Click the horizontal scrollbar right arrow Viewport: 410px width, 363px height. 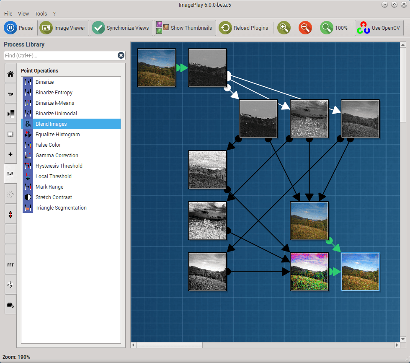397,345
